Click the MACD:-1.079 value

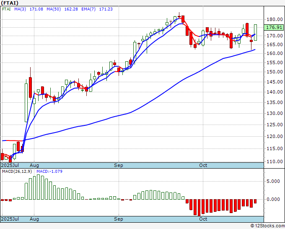point(49,172)
